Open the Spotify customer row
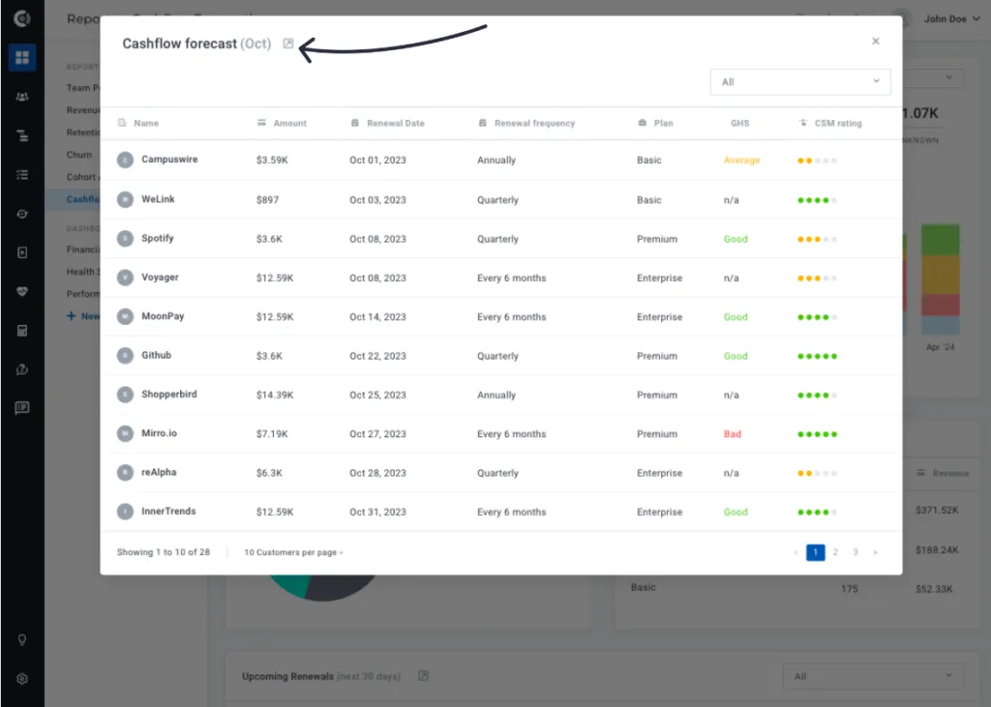The height and width of the screenshot is (707, 991). point(501,239)
